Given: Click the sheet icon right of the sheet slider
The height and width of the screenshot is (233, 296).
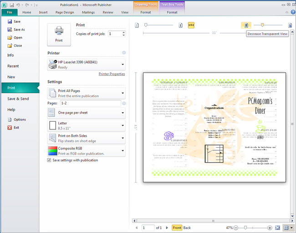Looking at the screenshot, I should [x=180, y=25].
